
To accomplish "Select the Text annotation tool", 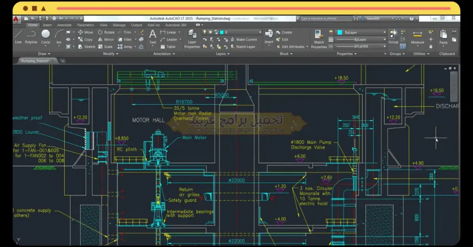I will (152, 37).
